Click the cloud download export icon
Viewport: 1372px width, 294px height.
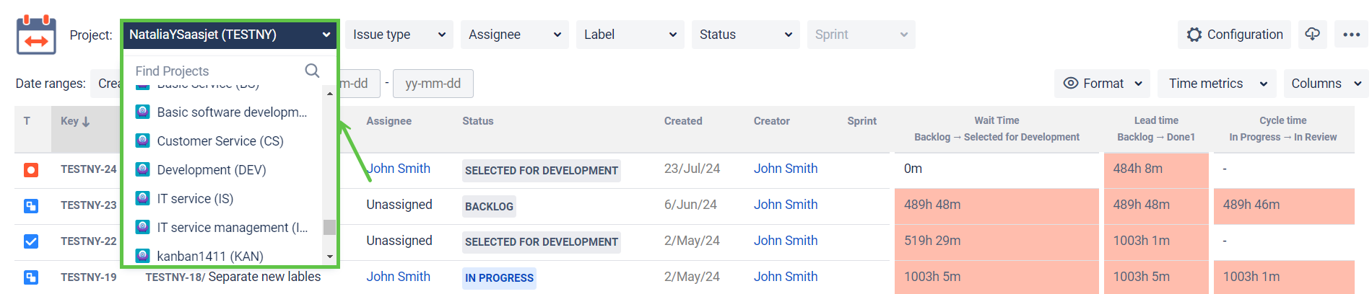click(1312, 35)
